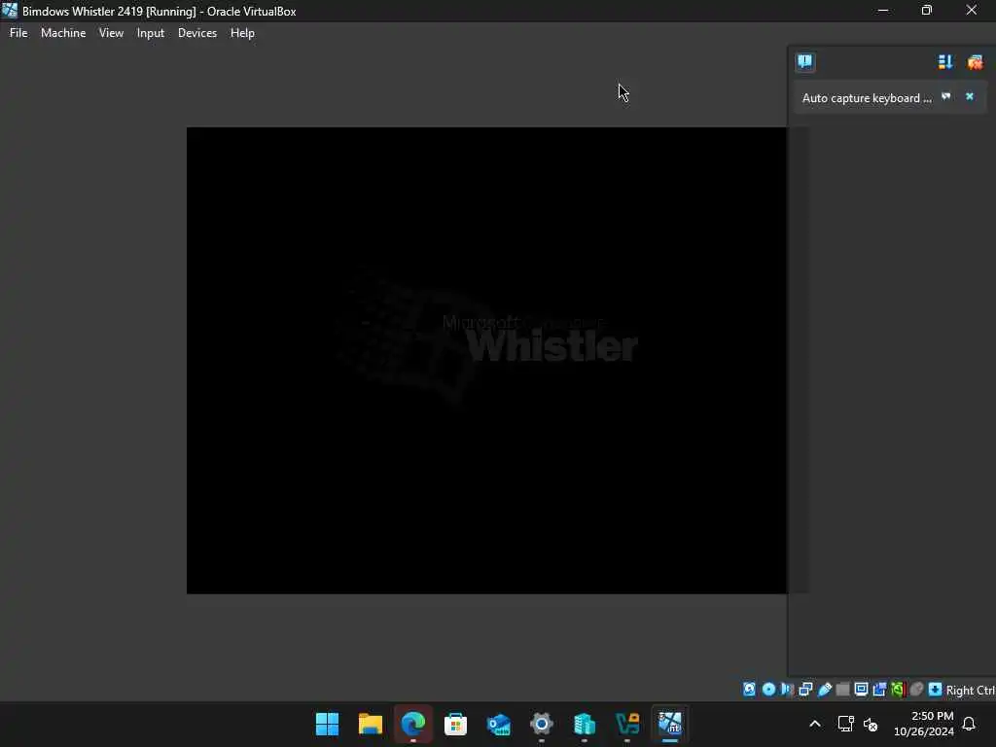Viewport: 996px width, 747px height.
Task: Delete finished notifications icon
Action: coord(975,61)
